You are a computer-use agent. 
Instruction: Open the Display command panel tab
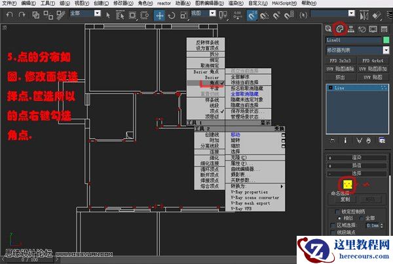click(373, 29)
